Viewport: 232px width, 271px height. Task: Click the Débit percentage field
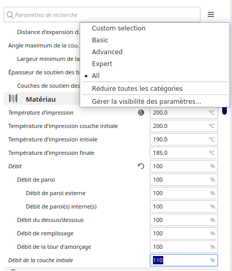tap(184, 166)
